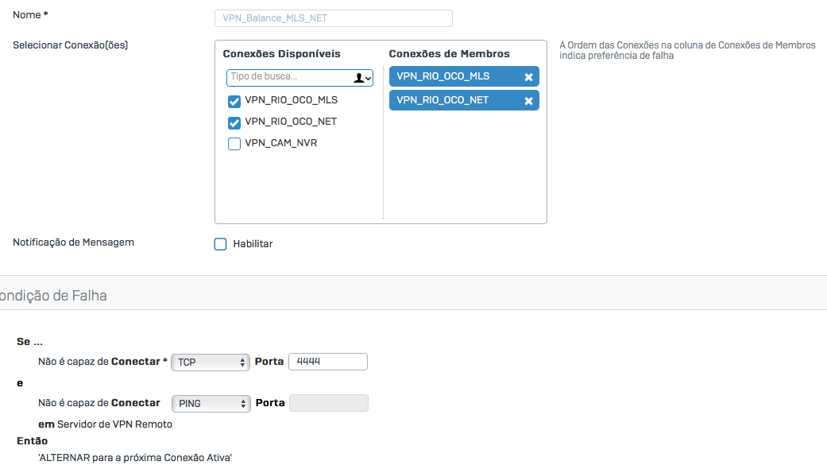Open the PING protocol dropdown
This screenshot has height=469, width=827.
[211, 404]
